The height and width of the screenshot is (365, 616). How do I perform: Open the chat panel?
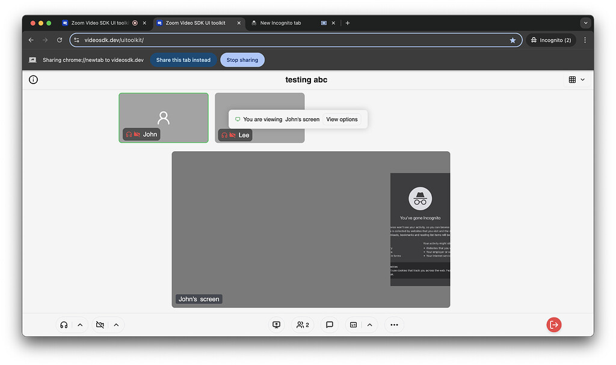pos(329,324)
